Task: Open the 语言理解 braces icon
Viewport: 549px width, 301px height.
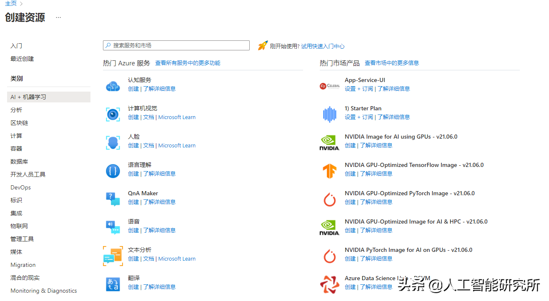Action: click(113, 171)
